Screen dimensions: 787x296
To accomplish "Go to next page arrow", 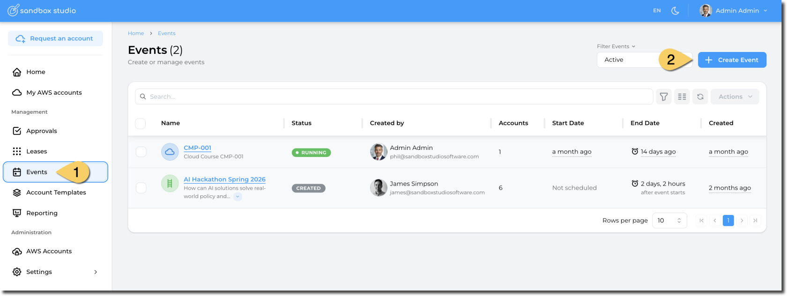I will pos(742,221).
